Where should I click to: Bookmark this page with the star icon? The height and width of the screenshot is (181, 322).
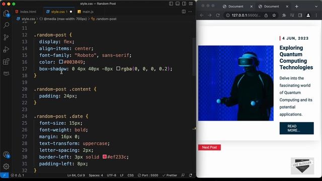[x=274, y=16]
